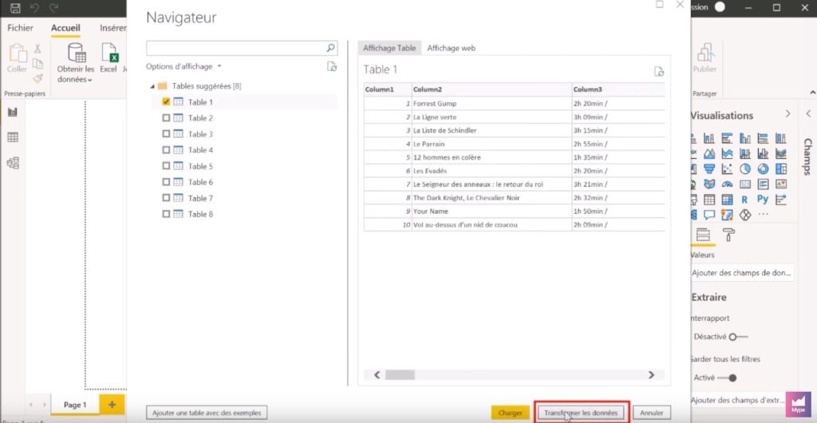This screenshot has width=817, height=423.
Task: Refresh the Table 1 preview
Action: [658, 71]
